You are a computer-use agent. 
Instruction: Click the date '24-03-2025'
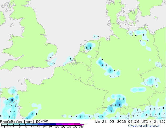click(114, 122)
